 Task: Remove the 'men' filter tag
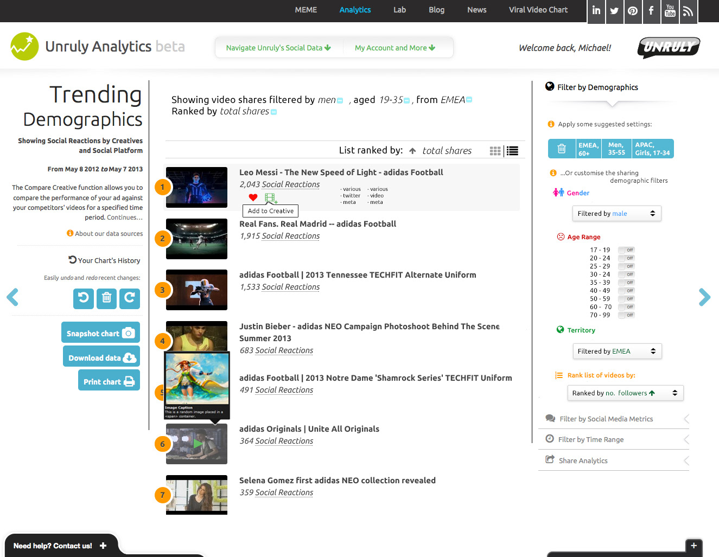(340, 100)
